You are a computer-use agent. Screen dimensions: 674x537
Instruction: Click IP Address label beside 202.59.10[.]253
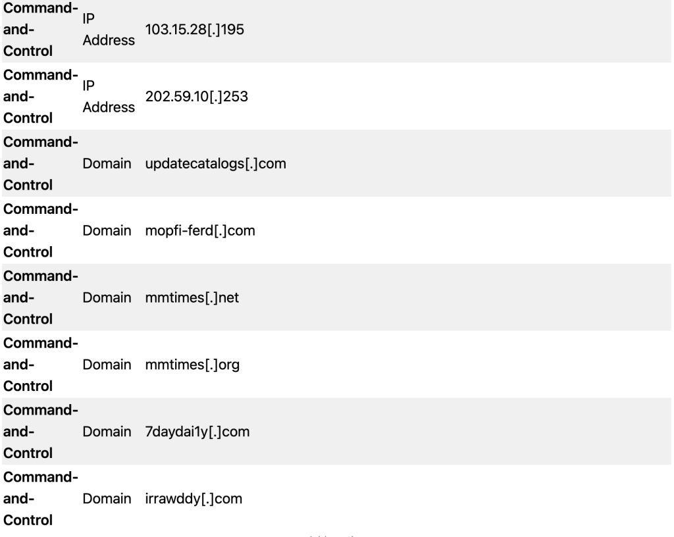click(x=109, y=97)
